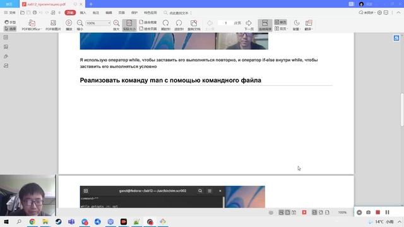Rotate page clockwise (顺时针)
Screen dimensions: 404x227
(165, 25)
